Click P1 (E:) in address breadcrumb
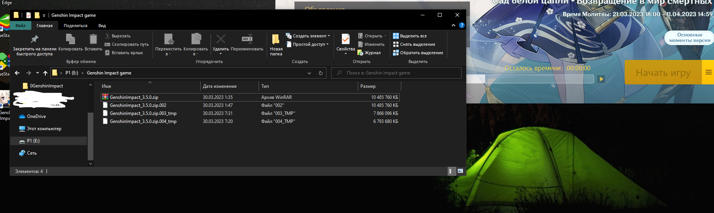Viewport: 714px width, 213px height. pyautogui.click(x=72, y=73)
